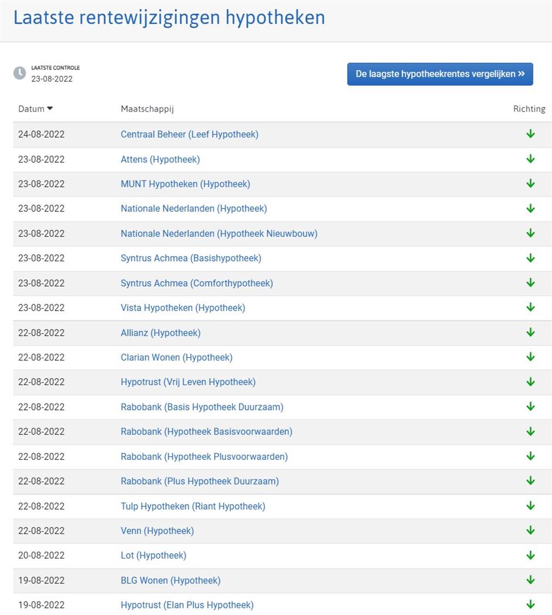Click green down arrow for MUNT Hypotheken
This screenshot has height=615, width=552.
[x=530, y=183]
